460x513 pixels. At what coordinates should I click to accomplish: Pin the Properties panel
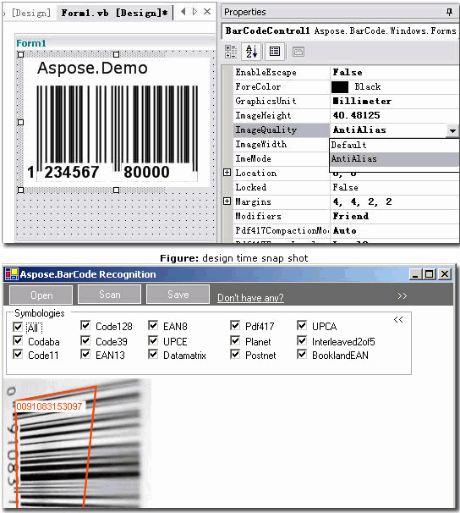450,12
